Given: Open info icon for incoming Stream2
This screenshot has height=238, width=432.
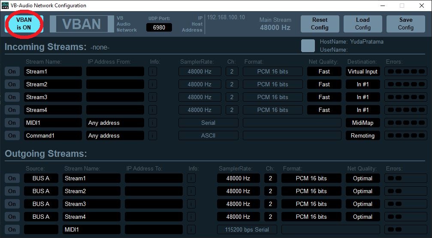Looking at the screenshot, I should point(153,84).
